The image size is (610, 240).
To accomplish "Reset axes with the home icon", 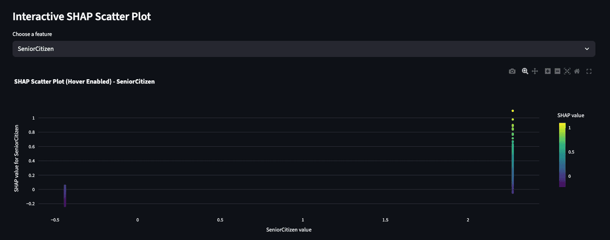I will click(577, 71).
